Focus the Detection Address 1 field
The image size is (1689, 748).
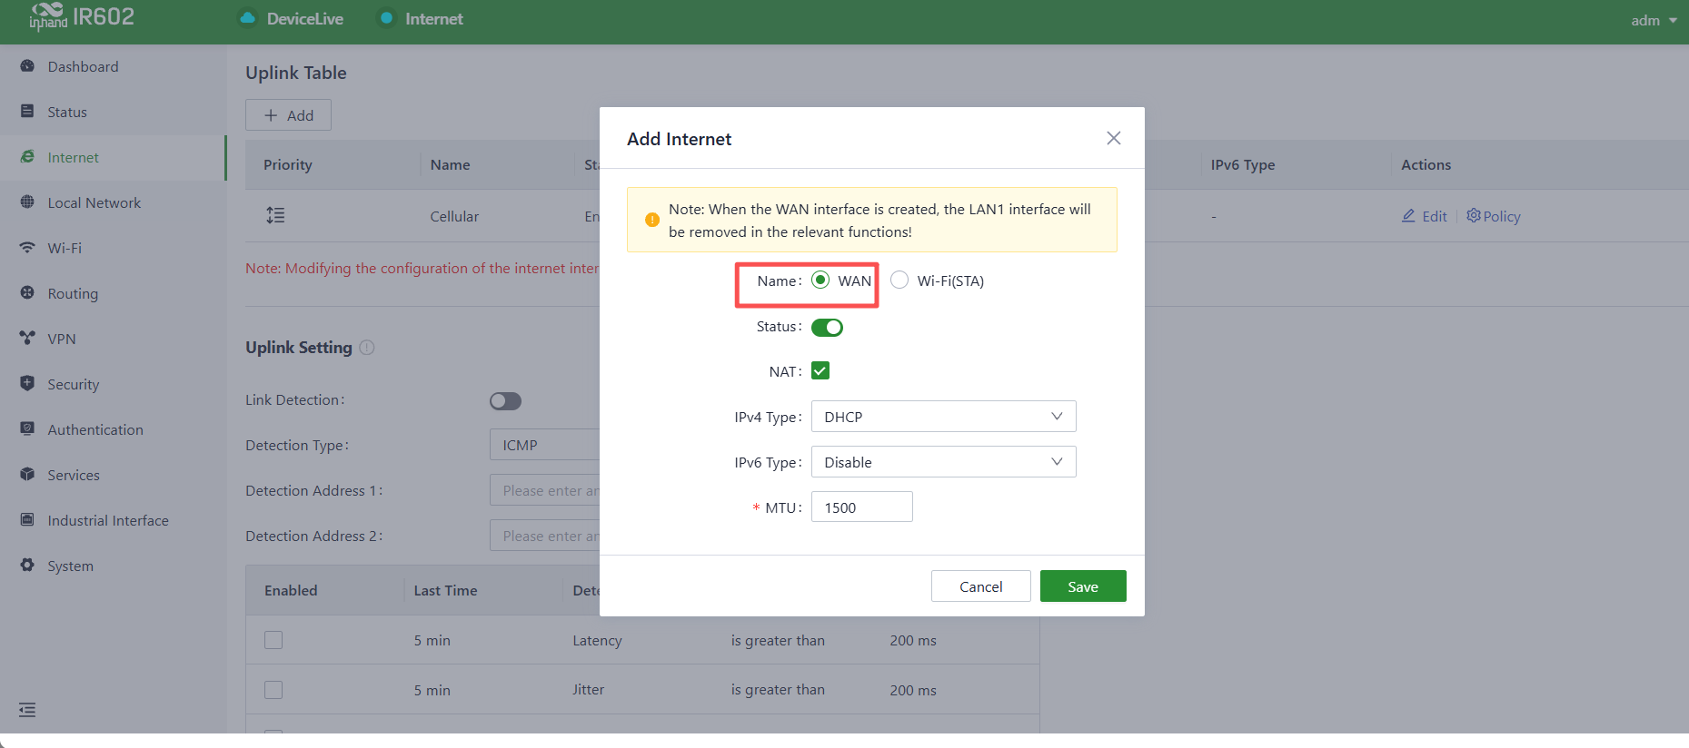545,490
